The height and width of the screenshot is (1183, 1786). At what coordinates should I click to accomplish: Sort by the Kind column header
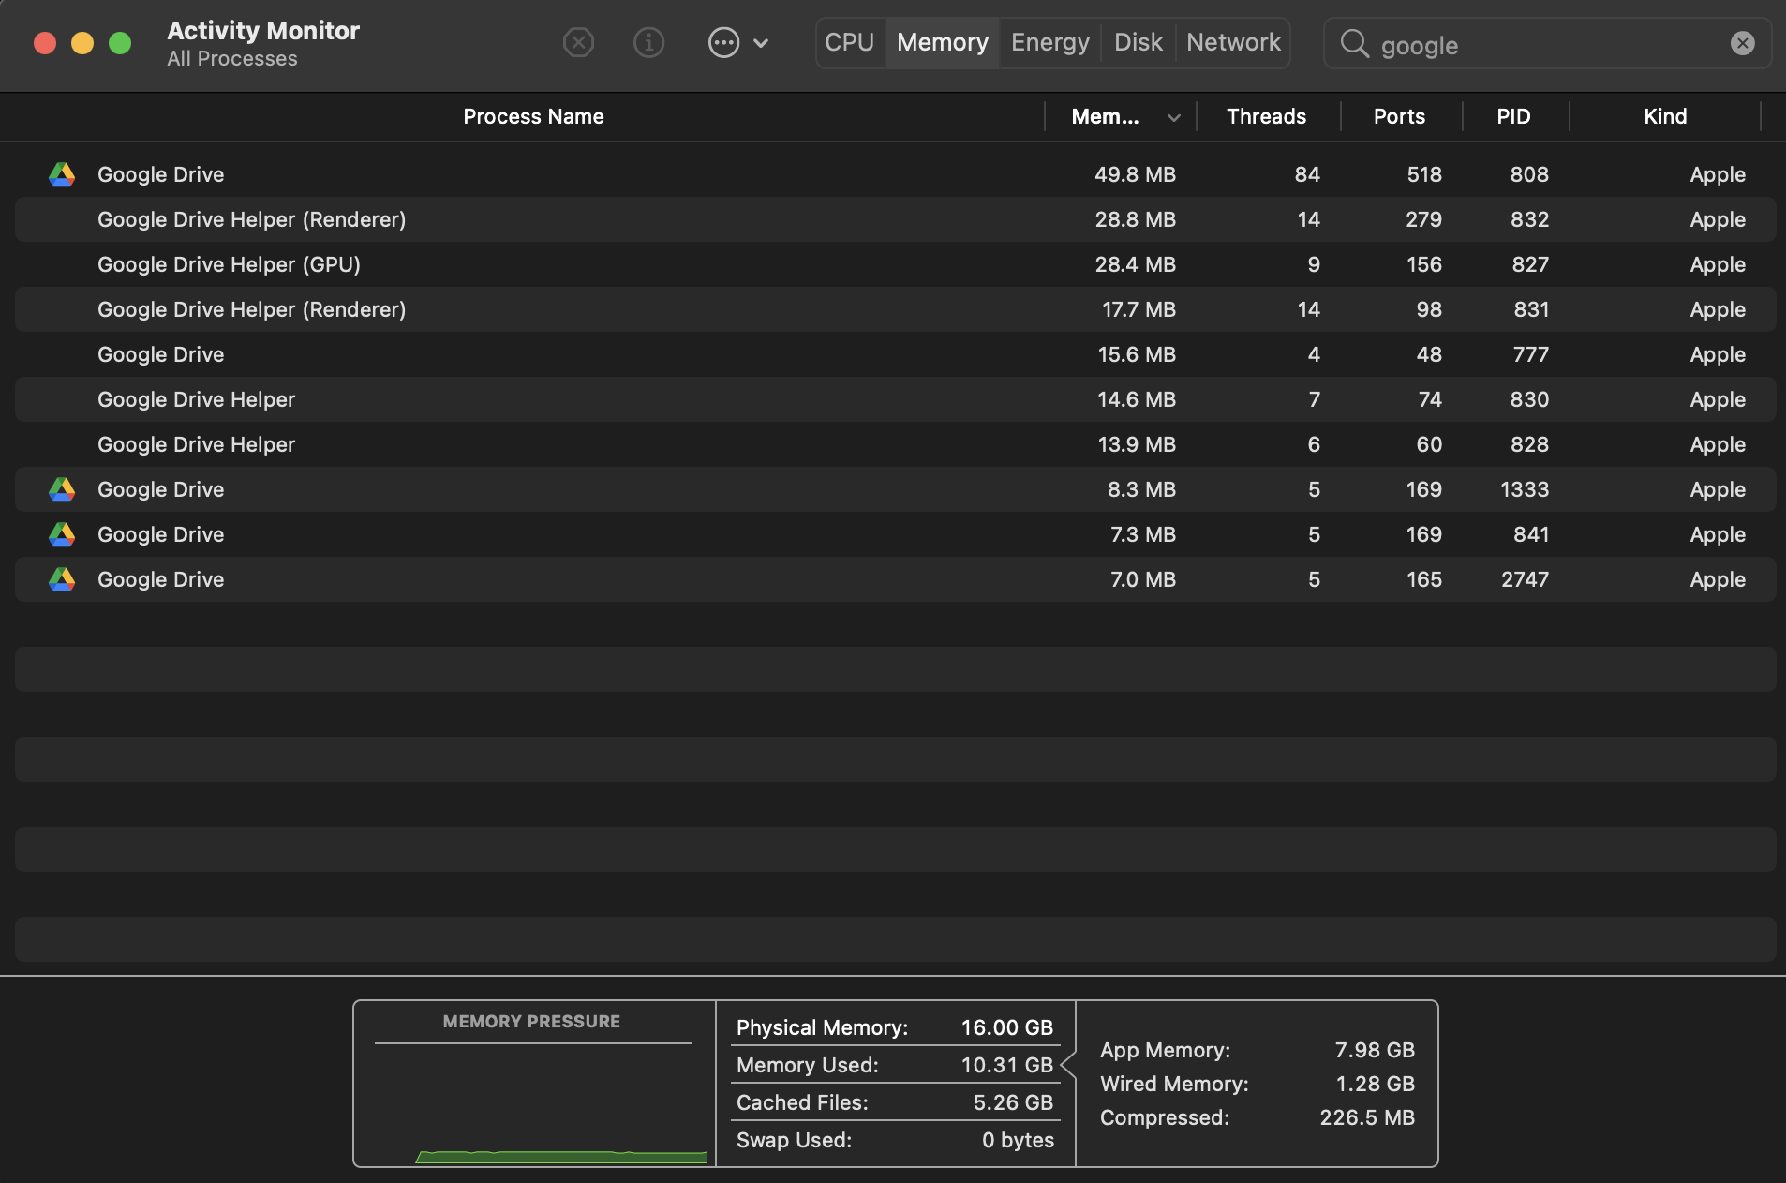tap(1665, 116)
